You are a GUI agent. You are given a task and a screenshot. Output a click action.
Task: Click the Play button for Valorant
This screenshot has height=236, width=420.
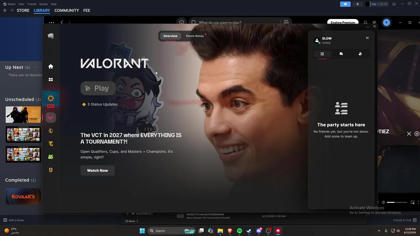98,88
